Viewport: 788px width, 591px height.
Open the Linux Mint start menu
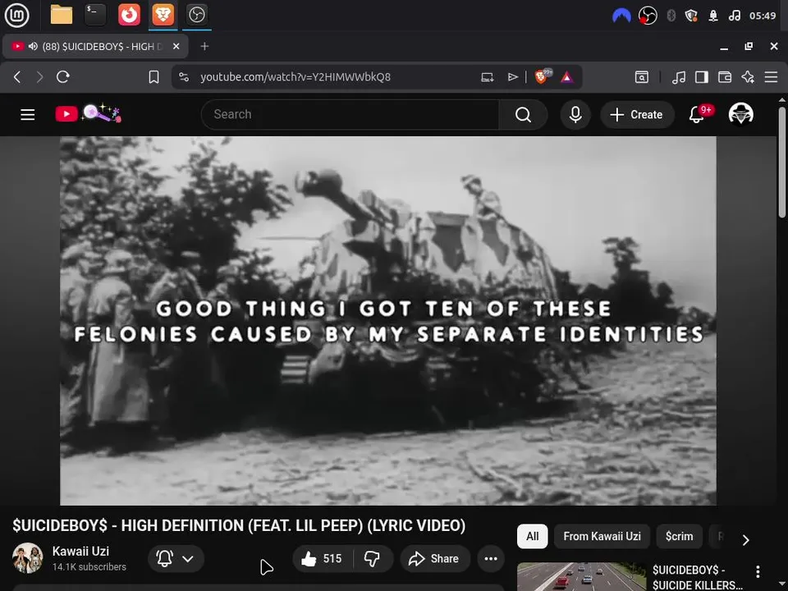coord(16,15)
